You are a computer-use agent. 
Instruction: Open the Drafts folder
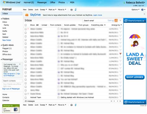(x=5, y=31)
